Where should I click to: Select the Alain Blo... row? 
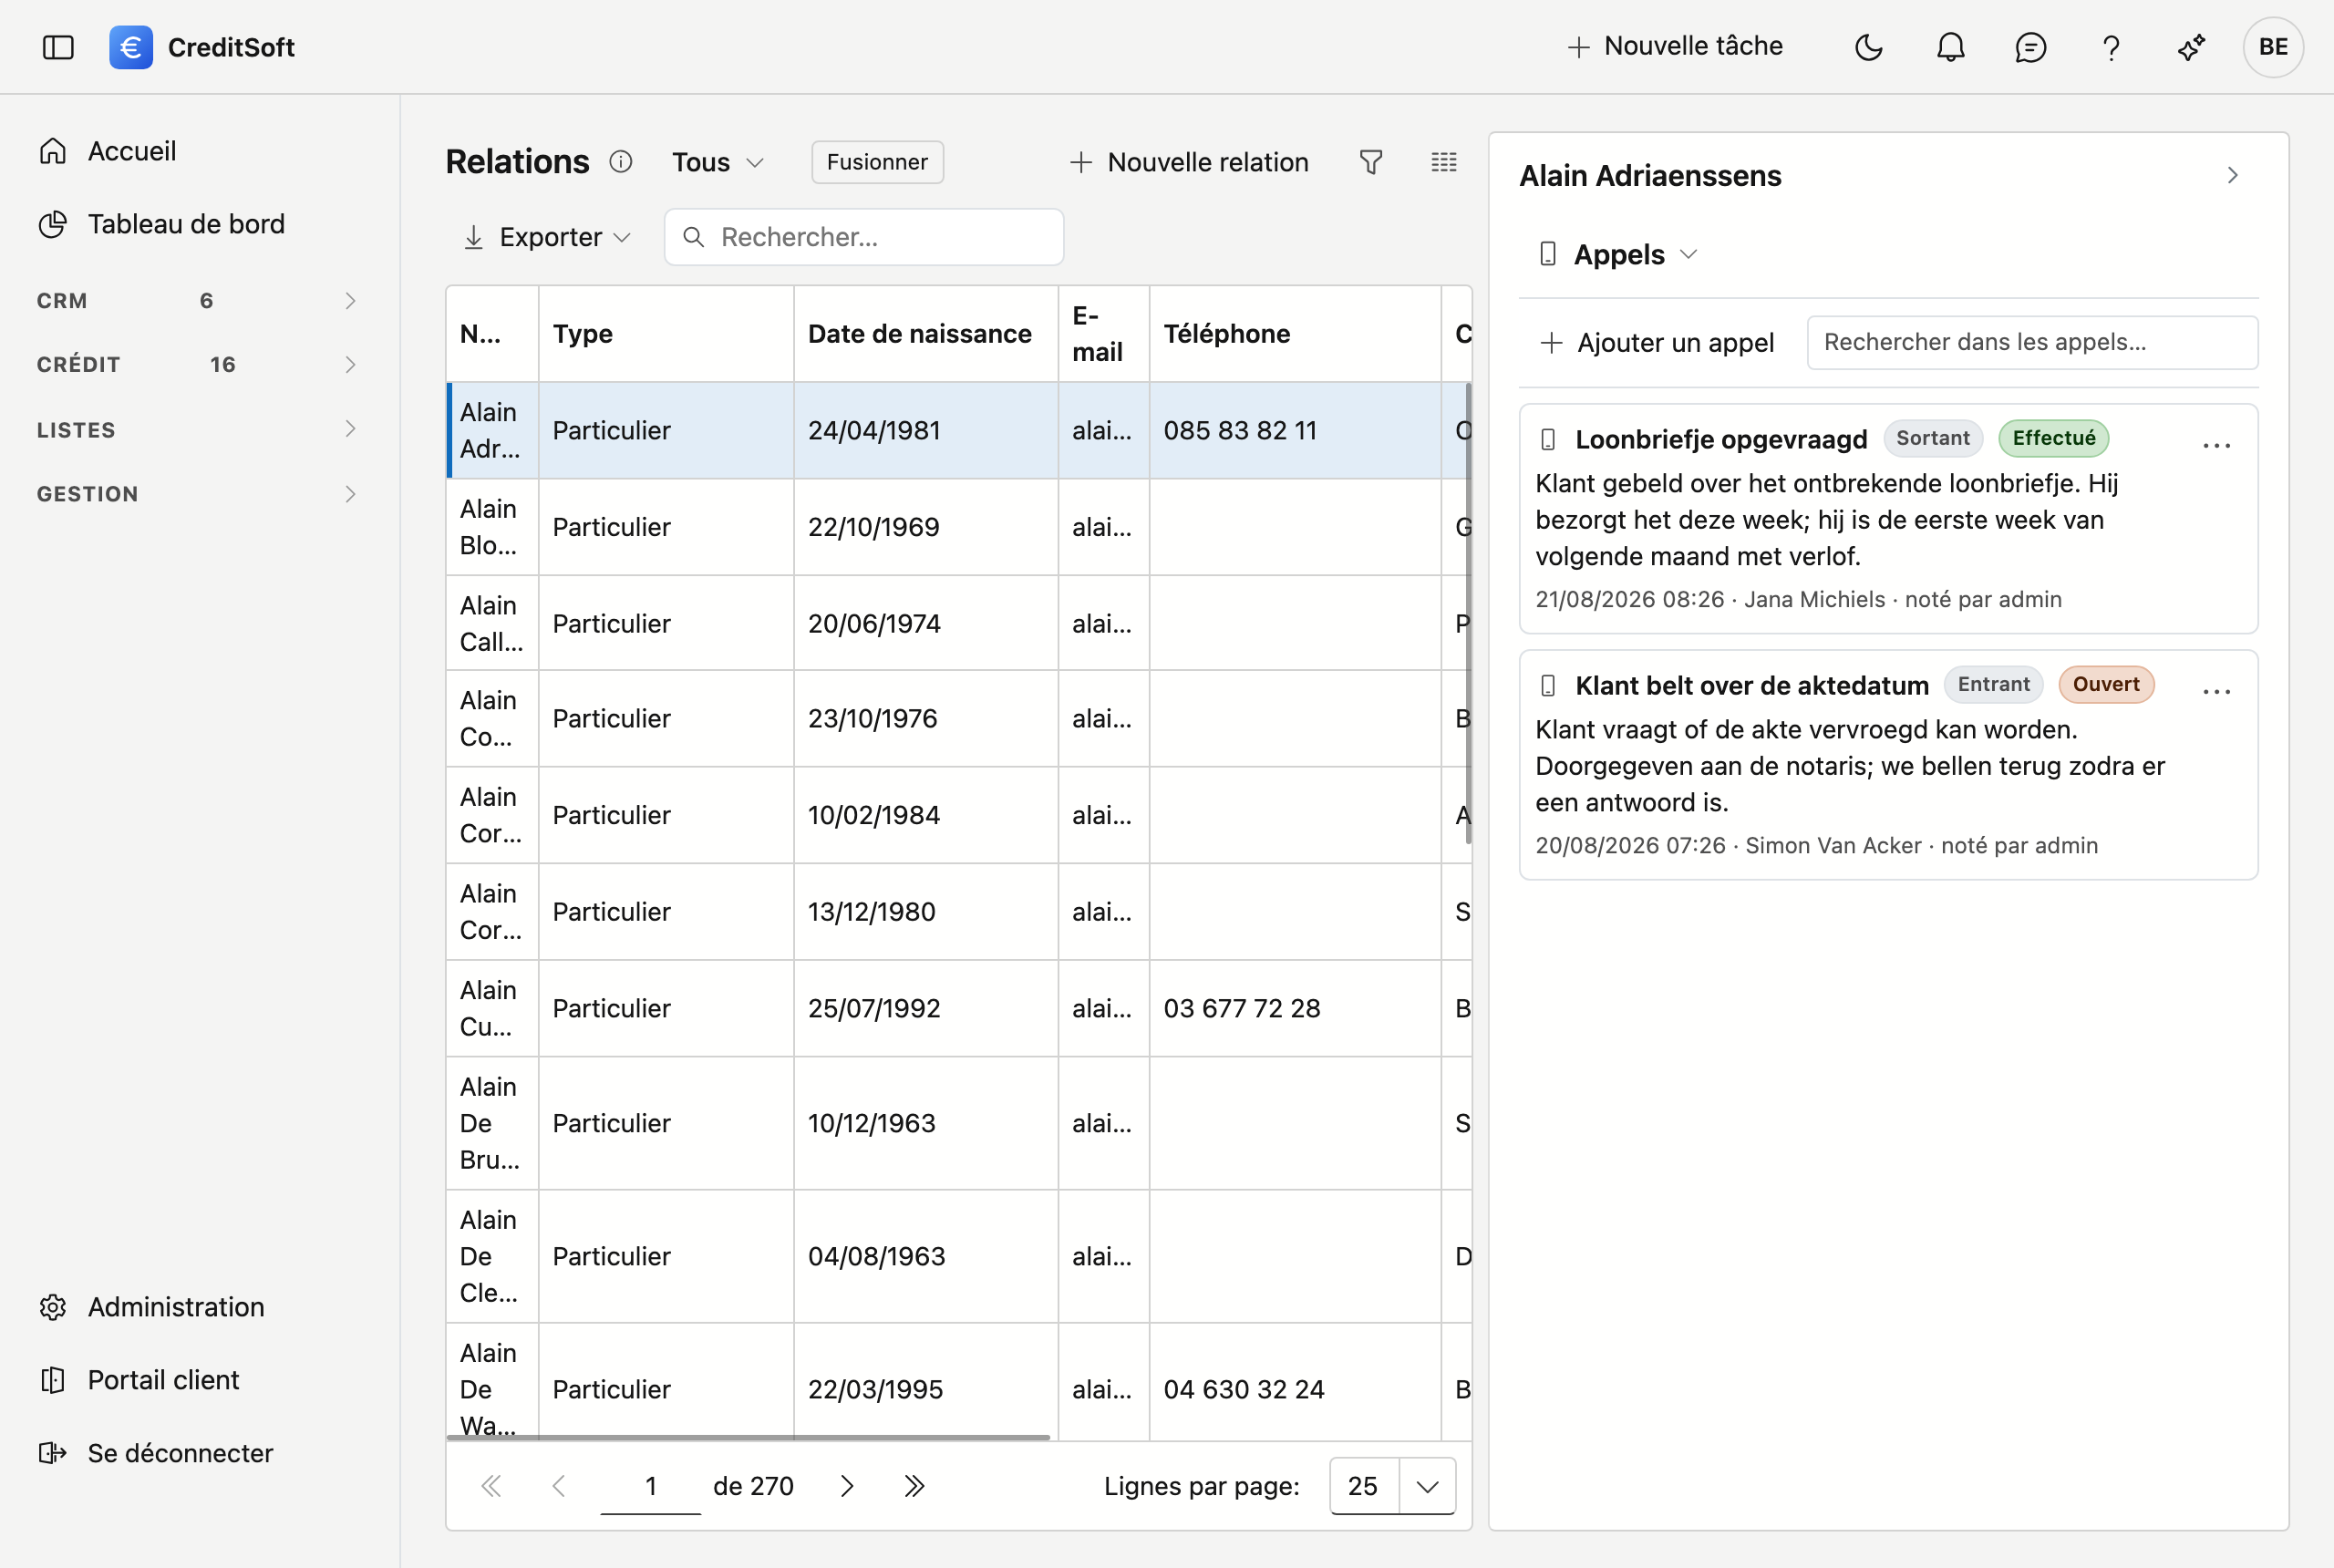click(x=958, y=527)
